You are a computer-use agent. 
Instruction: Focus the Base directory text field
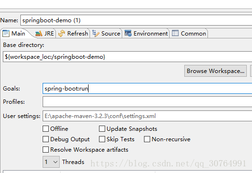127,57
